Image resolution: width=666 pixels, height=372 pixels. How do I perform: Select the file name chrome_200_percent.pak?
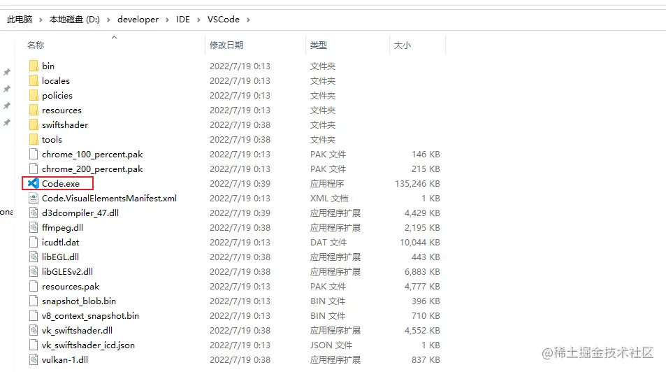[x=92, y=169]
